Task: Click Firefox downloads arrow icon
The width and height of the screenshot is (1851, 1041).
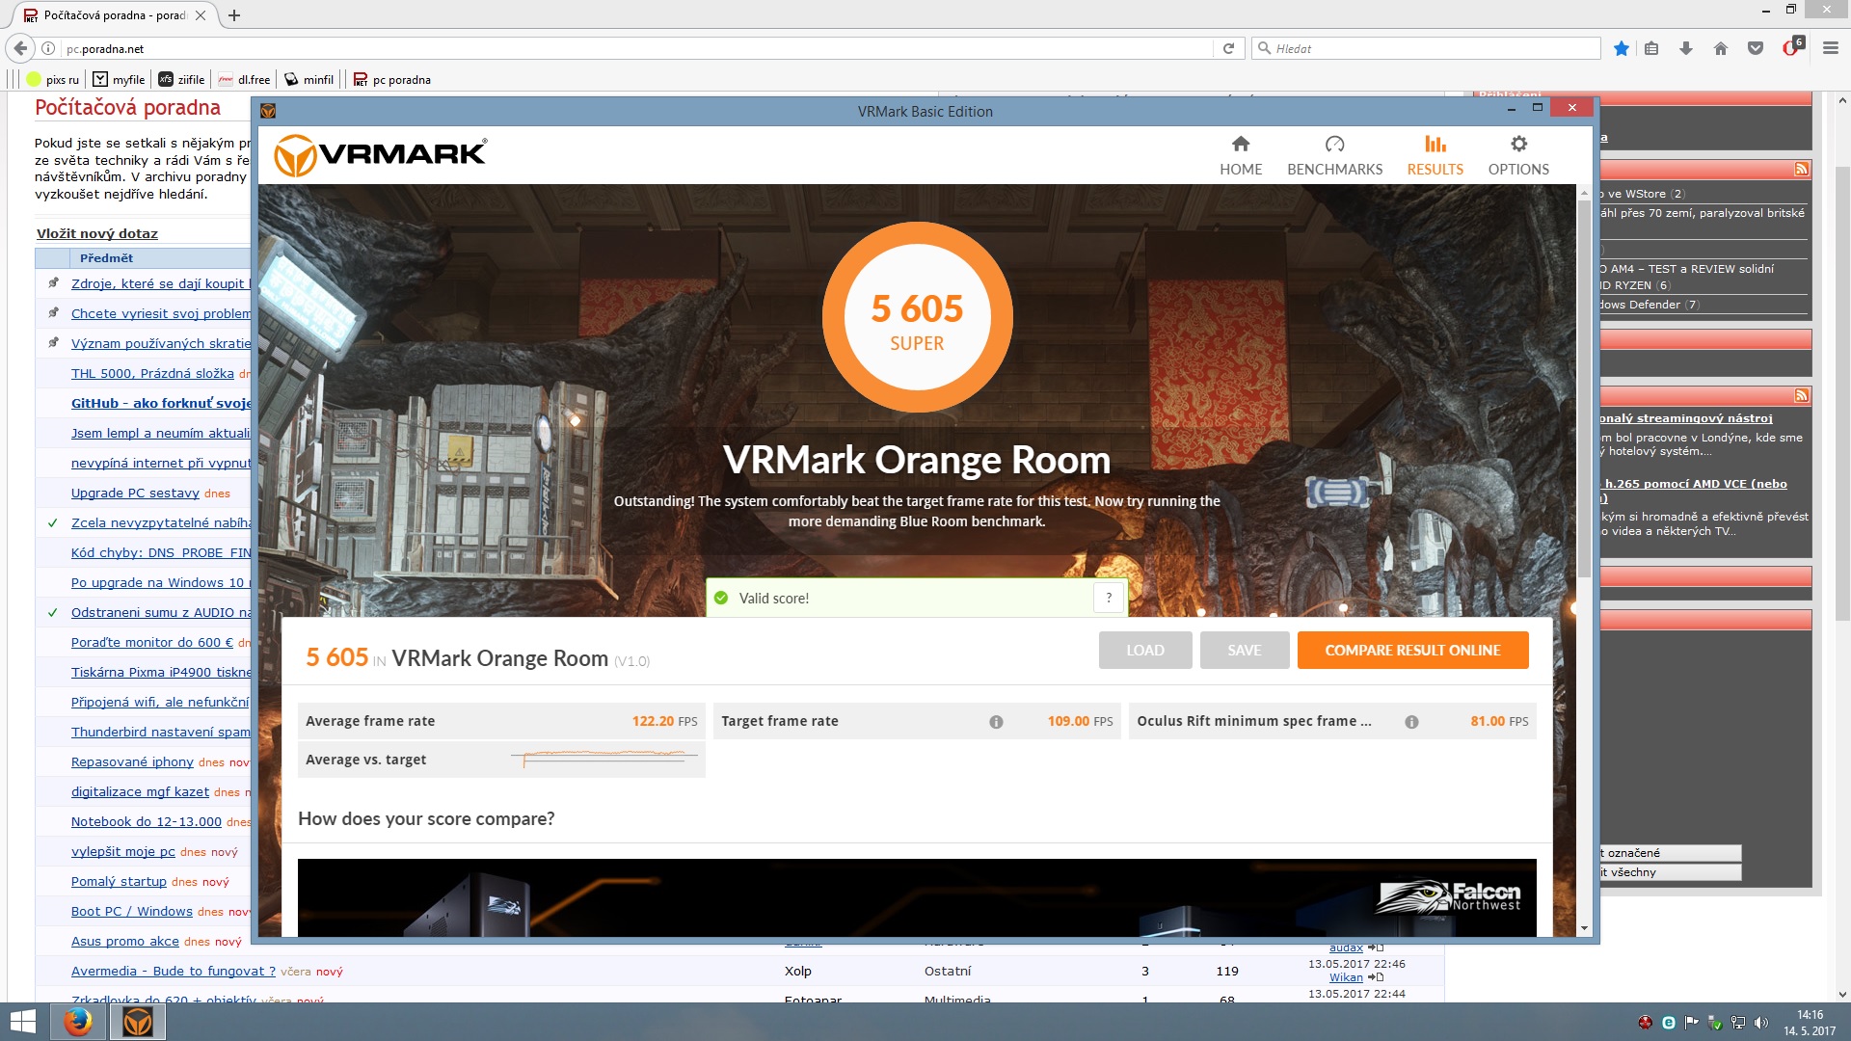Action: coord(1686,48)
